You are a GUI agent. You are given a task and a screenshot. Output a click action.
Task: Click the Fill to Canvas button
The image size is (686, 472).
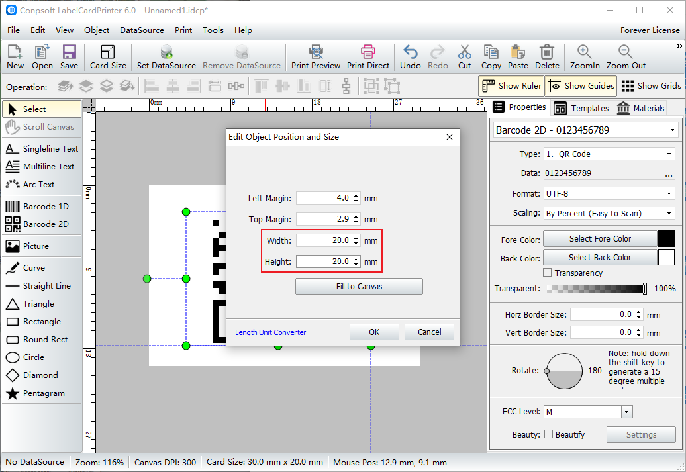(x=359, y=287)
